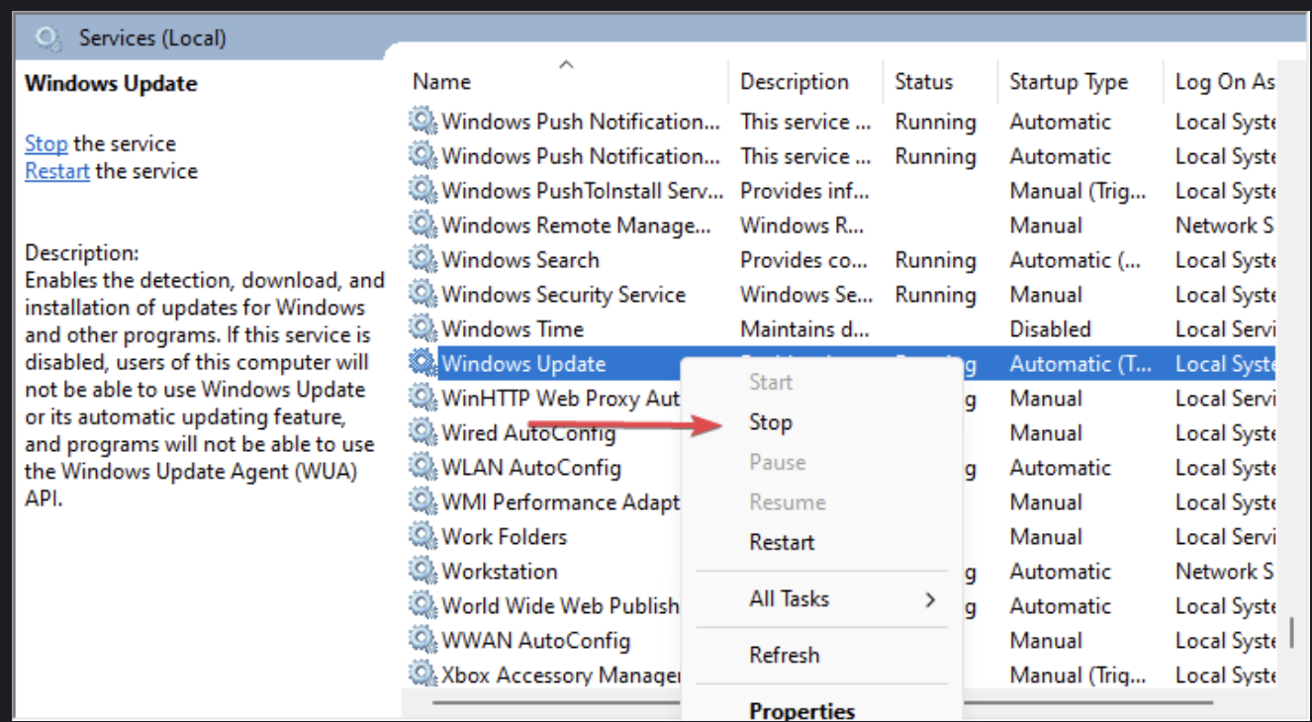Select the Work Folders row
Image resolution: width=1312 pixels, height=722 pixels.
click(x=505, y=537)
